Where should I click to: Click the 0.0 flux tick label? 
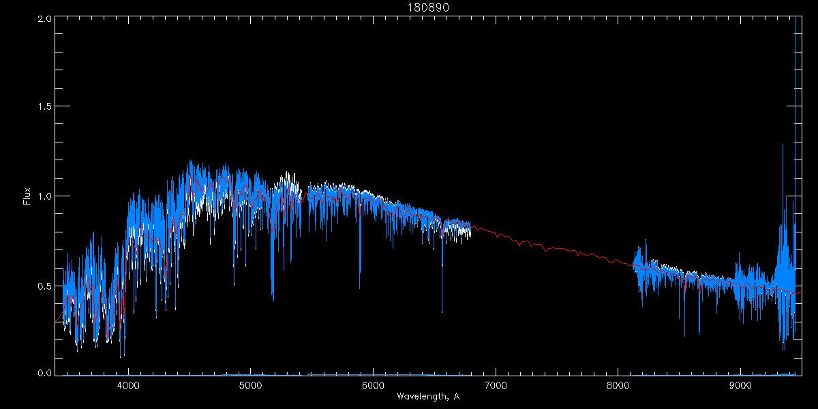[x=44, y=374]
